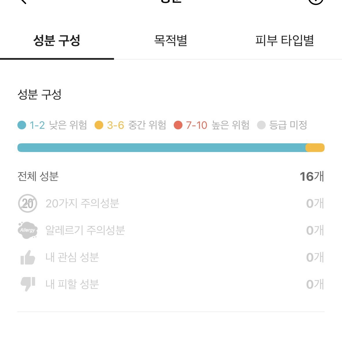
Task: Tap the thumbs-down 내 피할 성분 icon
Action: coord(28,284)
